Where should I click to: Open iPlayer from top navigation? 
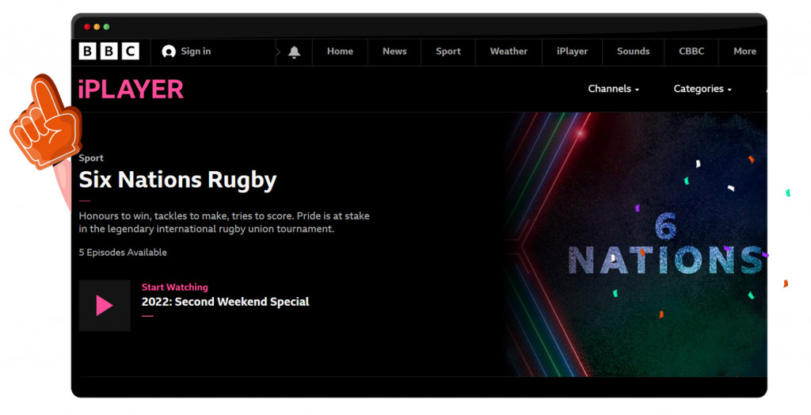572,51
